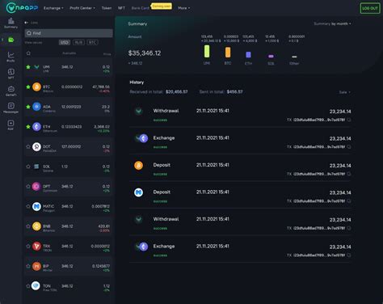The image size is (383, 304).
Task: Click the OPT coin icon in the asset list
Action: pyautogui.click(x=36, y=187)
